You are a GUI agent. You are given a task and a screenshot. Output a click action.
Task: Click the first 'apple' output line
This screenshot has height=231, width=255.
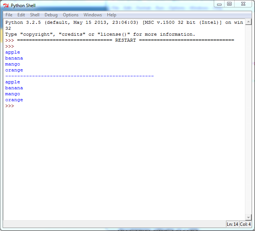13,52
